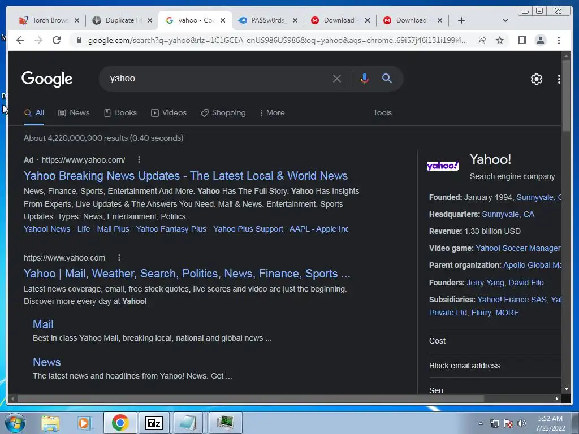Open Windows Explorer from taskbar

50,423
